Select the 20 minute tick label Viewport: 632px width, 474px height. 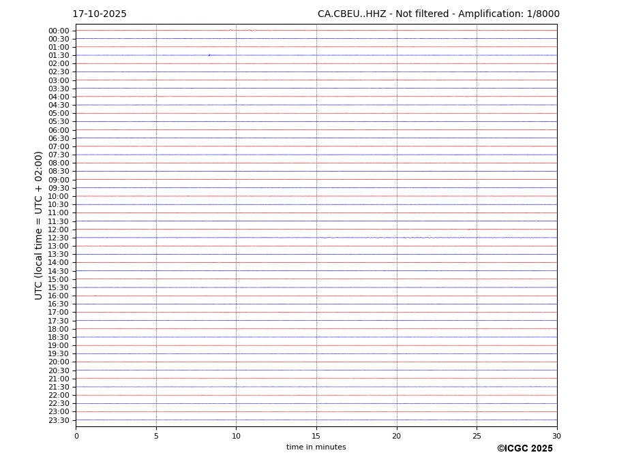pos(396,436)
